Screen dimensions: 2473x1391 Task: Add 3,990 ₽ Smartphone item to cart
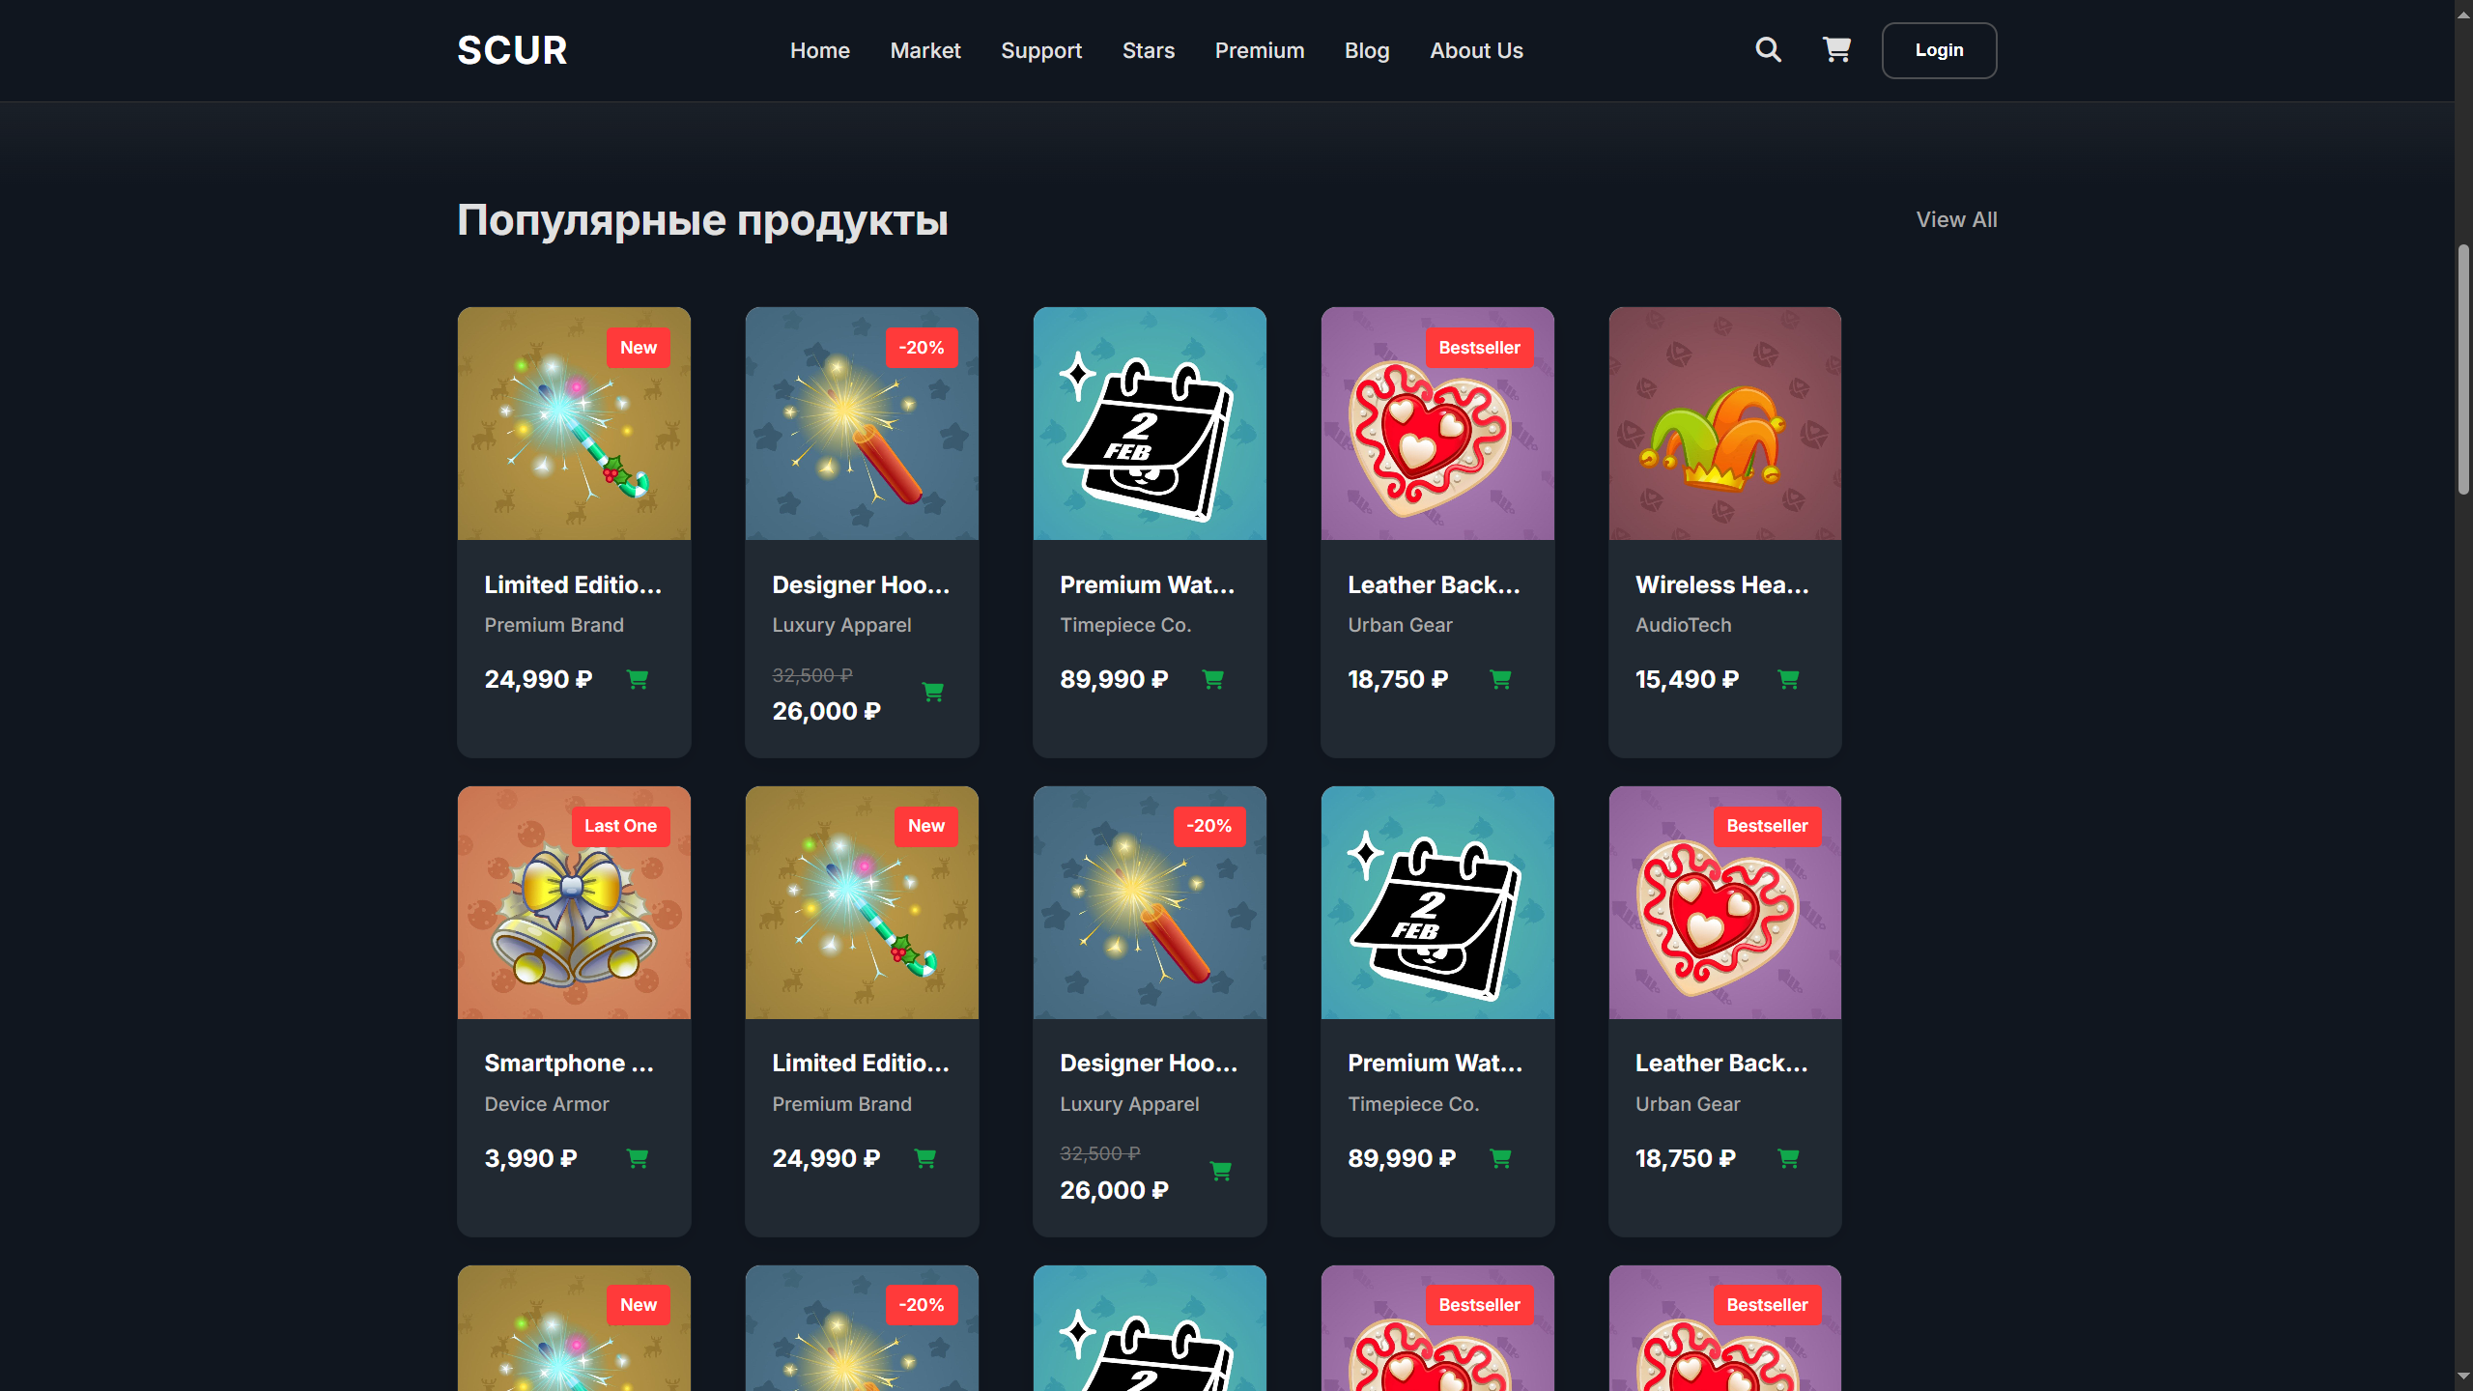(638, 1158)
